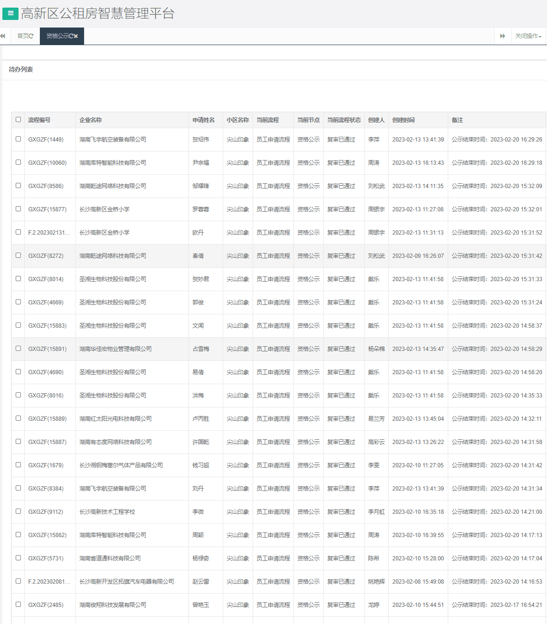Click the 企业名称 column header

90,120
